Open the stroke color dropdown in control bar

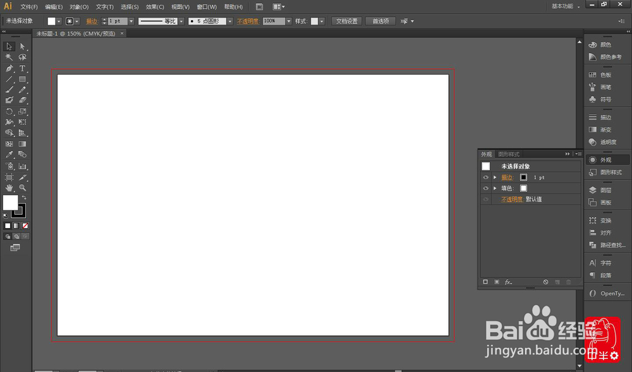[77, 21]
